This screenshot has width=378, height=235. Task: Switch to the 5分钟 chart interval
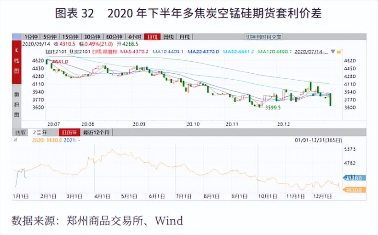click(x=49, y=36)
